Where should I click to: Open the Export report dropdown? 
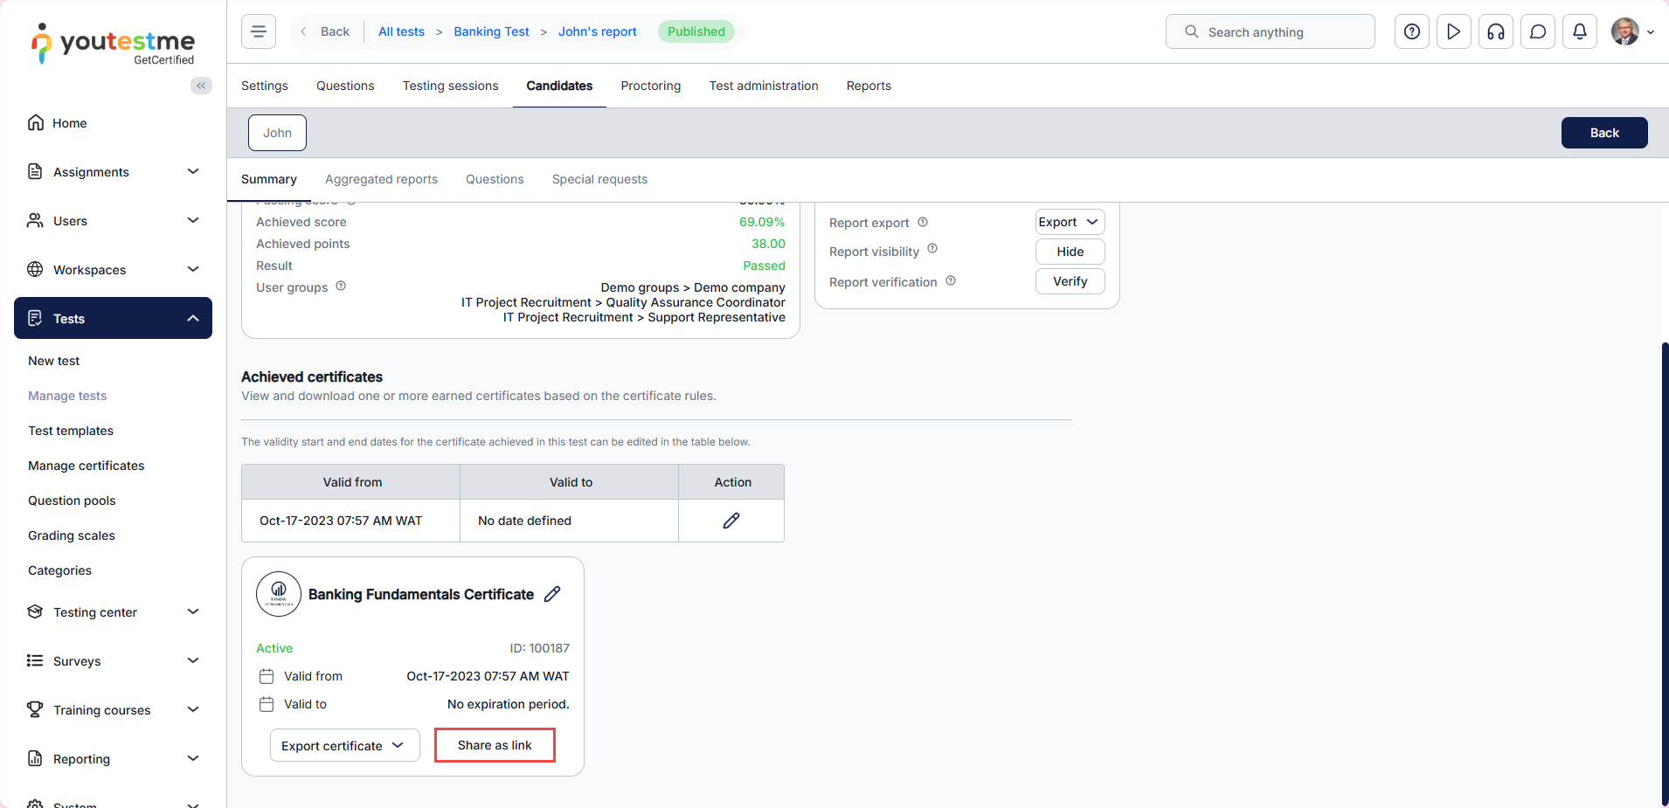1070,222
